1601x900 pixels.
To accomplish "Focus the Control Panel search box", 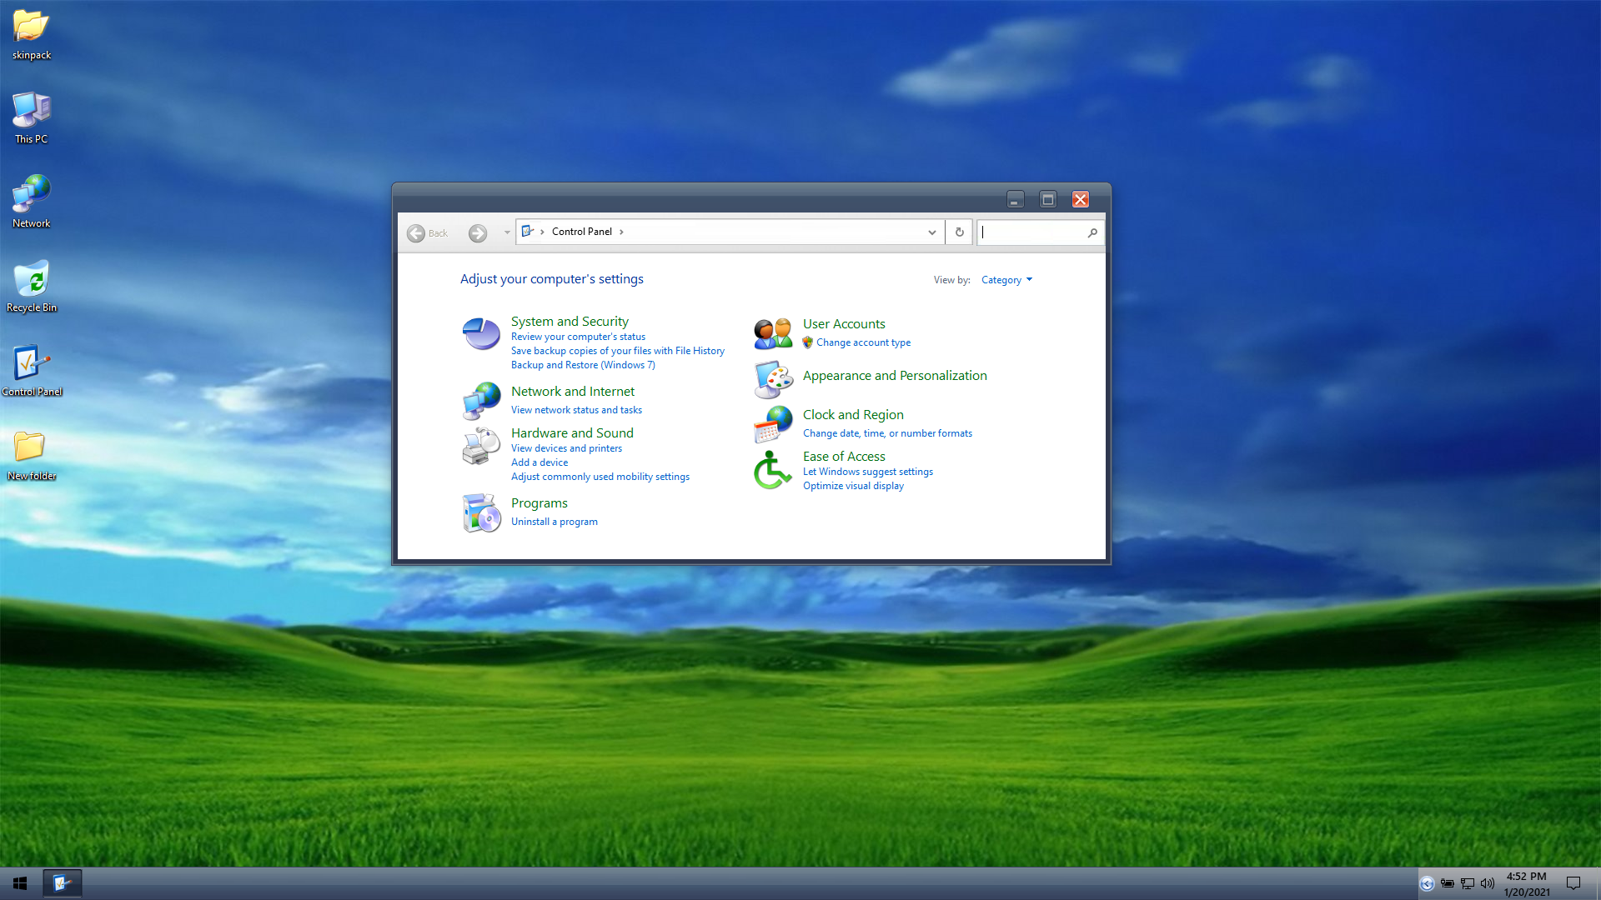I will pyautogui.click(x=1032, y=232).
